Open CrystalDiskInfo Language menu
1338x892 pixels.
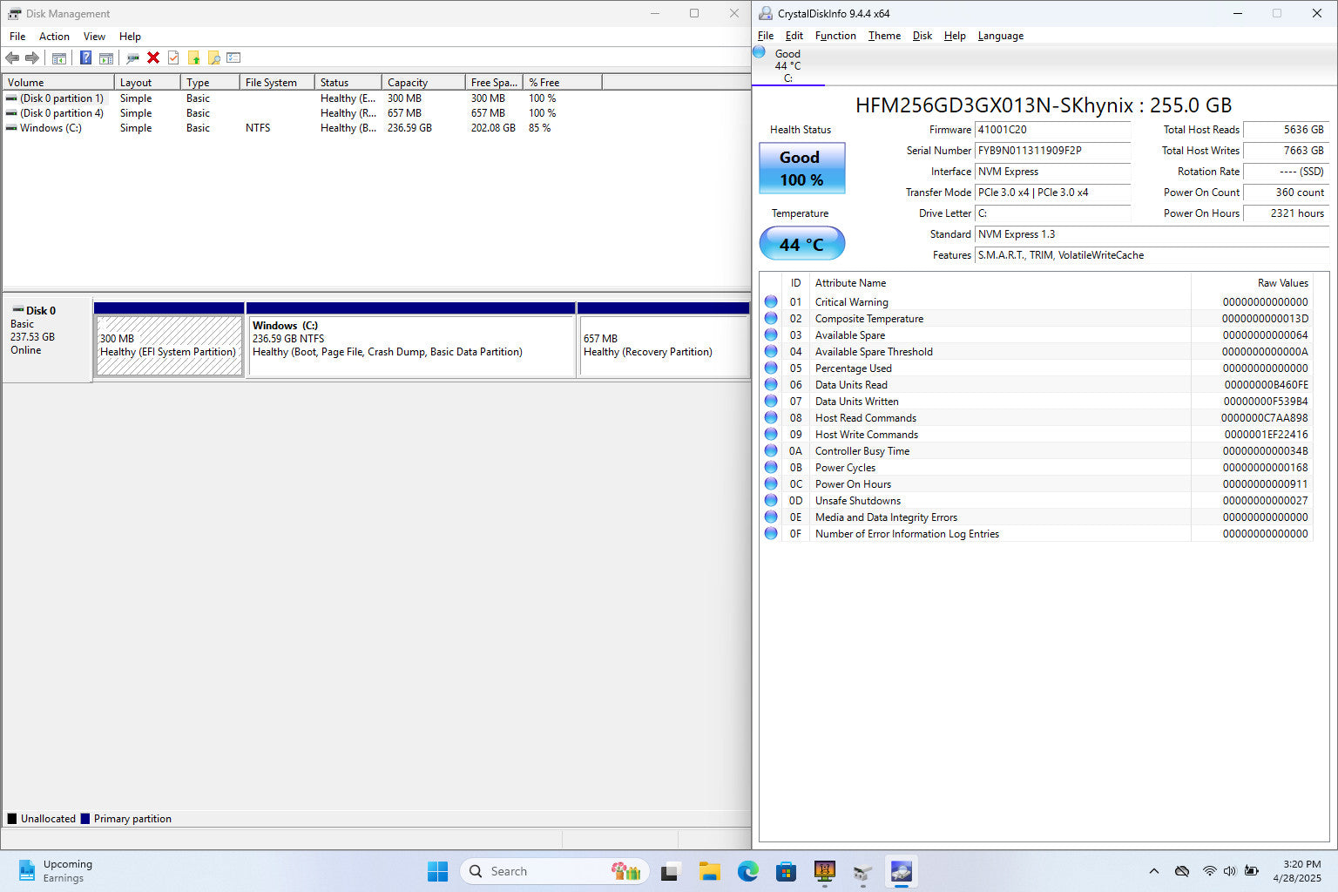tap(1001, 36)
